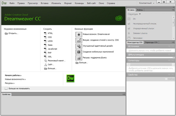Add a new source with Источники plus
This screenshot has height=116, width=176.
coord(169,46)
